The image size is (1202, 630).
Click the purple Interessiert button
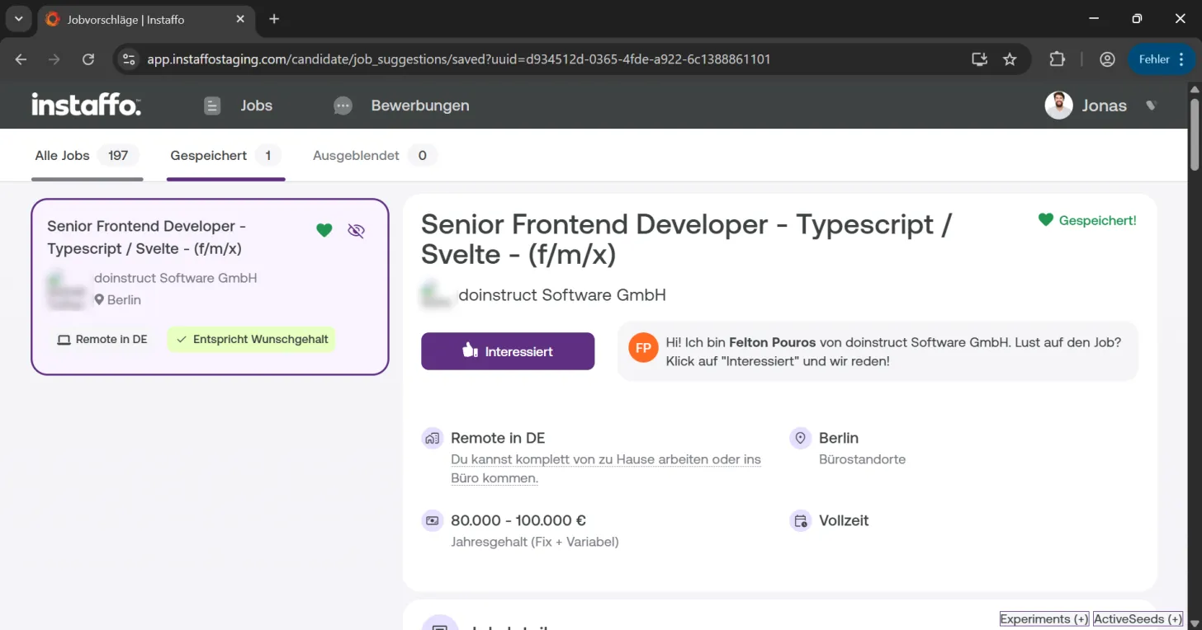pos(508,351)
